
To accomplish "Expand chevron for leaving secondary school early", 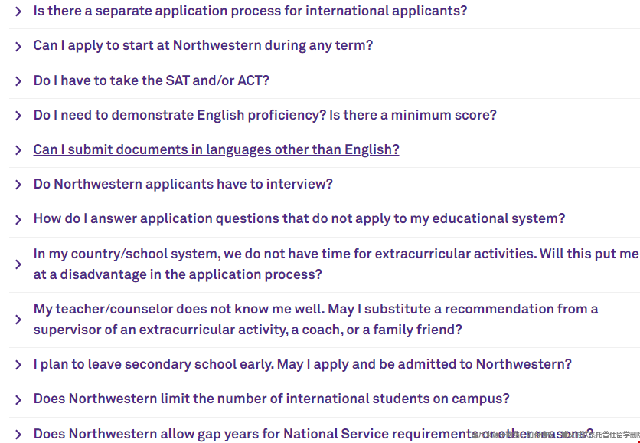I will 18,365.
